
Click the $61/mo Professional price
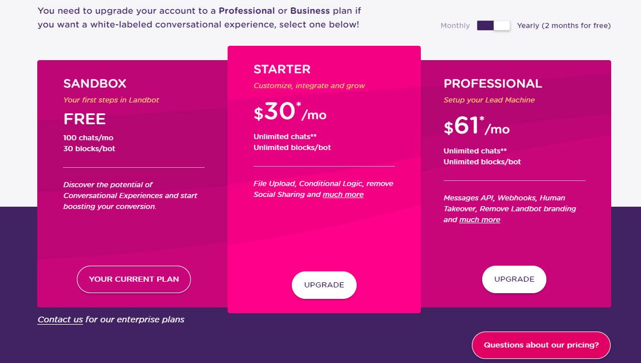pyautogui.click(x=476, y=126)
